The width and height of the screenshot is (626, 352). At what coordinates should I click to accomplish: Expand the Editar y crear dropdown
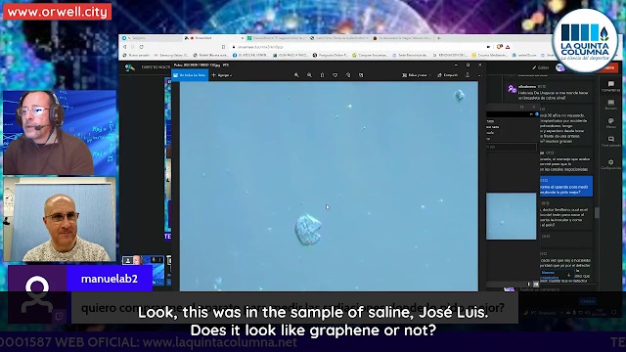point(415,75)
